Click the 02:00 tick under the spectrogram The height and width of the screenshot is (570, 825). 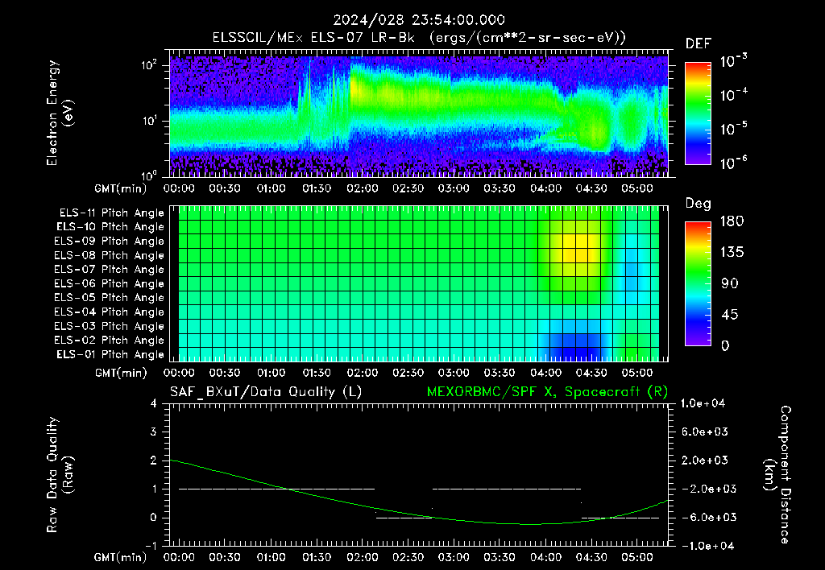coord(362,188)
